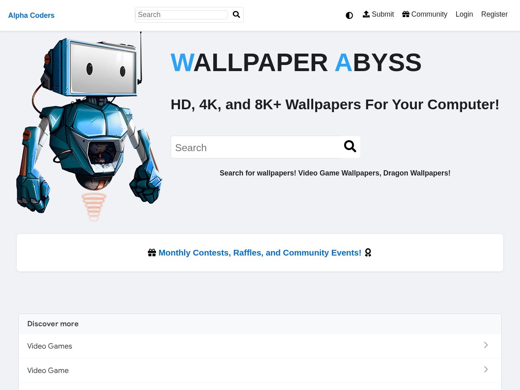The height and width of the screenshot is (390, 520).
Task: Expand the Video Games row chevron
Action: click(485, 345)
